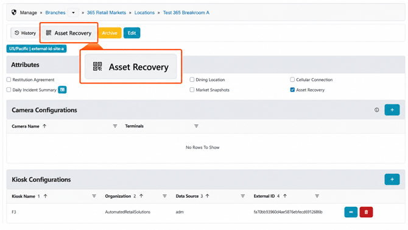Screen dimensions: 408x230
Task: Click the No Rows To Show message
Action: tap(202, 148)
